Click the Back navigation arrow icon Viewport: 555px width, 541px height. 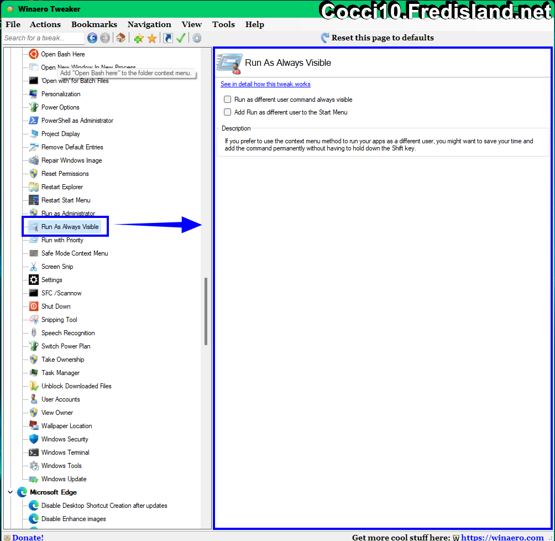point(92,38)
